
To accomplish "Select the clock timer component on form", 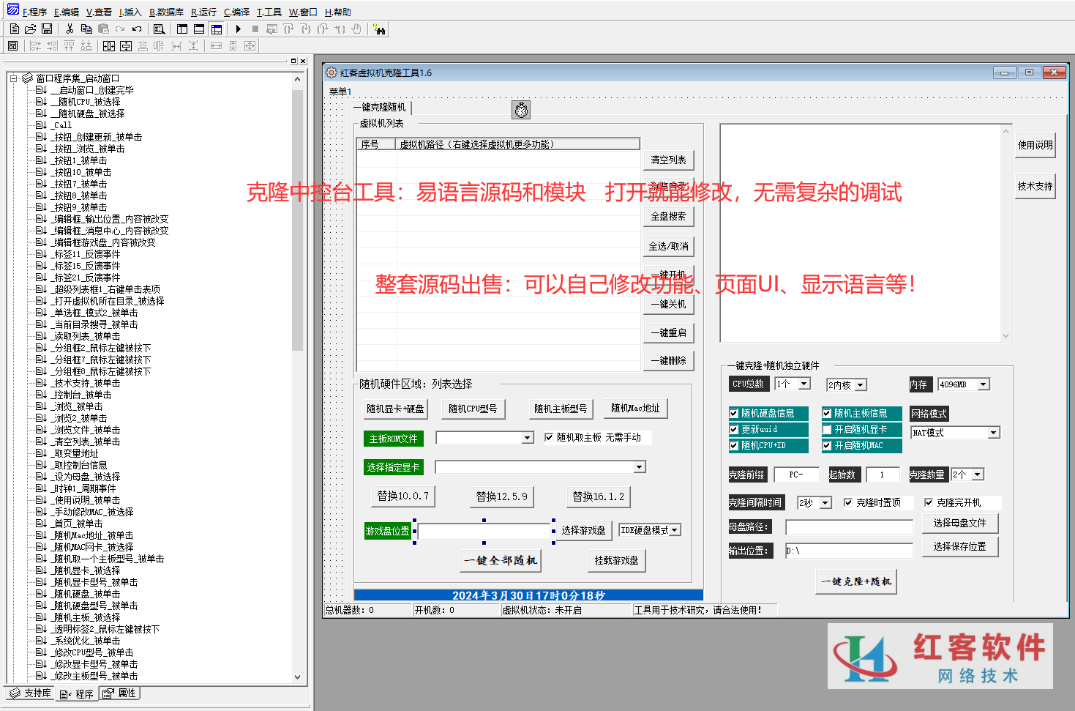I will point(521,110).
